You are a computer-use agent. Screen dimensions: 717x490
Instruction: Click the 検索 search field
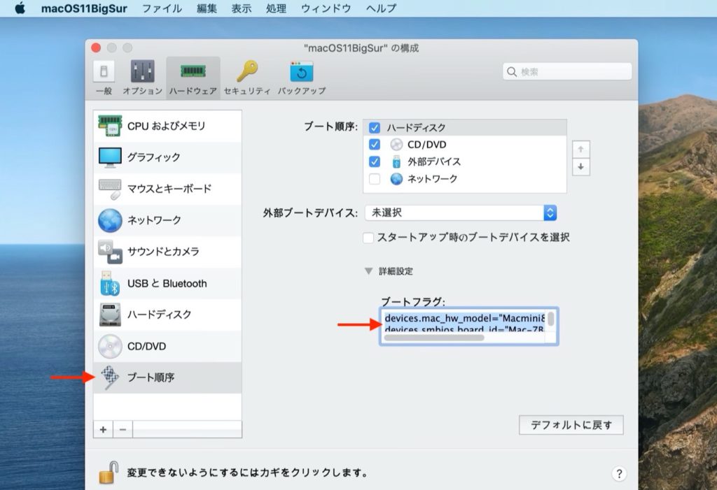567,72
